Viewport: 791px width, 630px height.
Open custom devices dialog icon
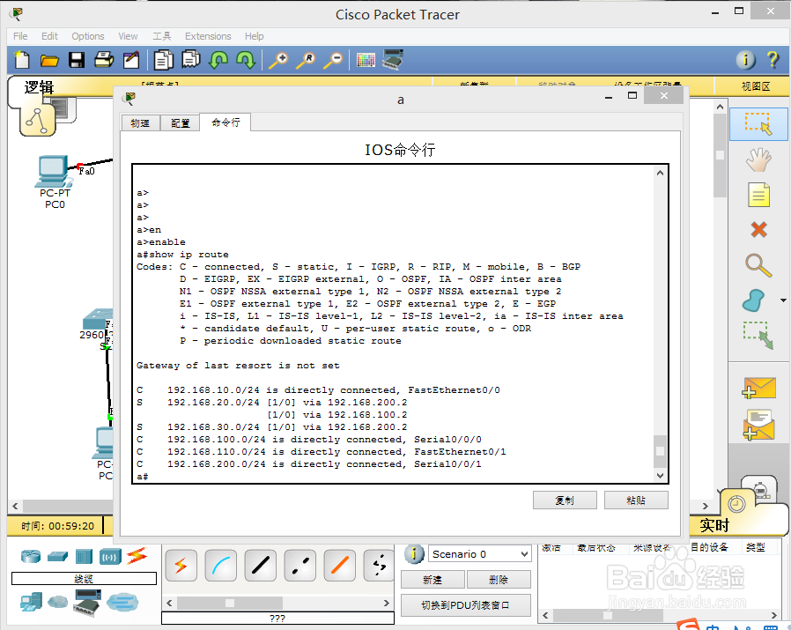(393, 60)
